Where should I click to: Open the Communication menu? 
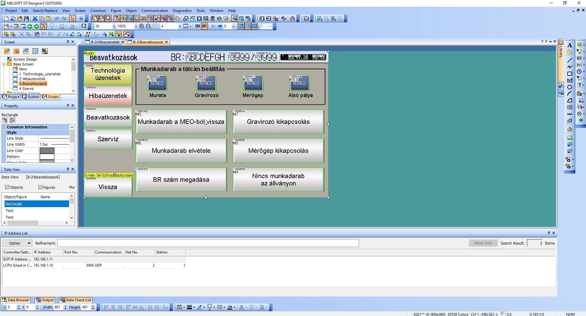pos(154,11)
